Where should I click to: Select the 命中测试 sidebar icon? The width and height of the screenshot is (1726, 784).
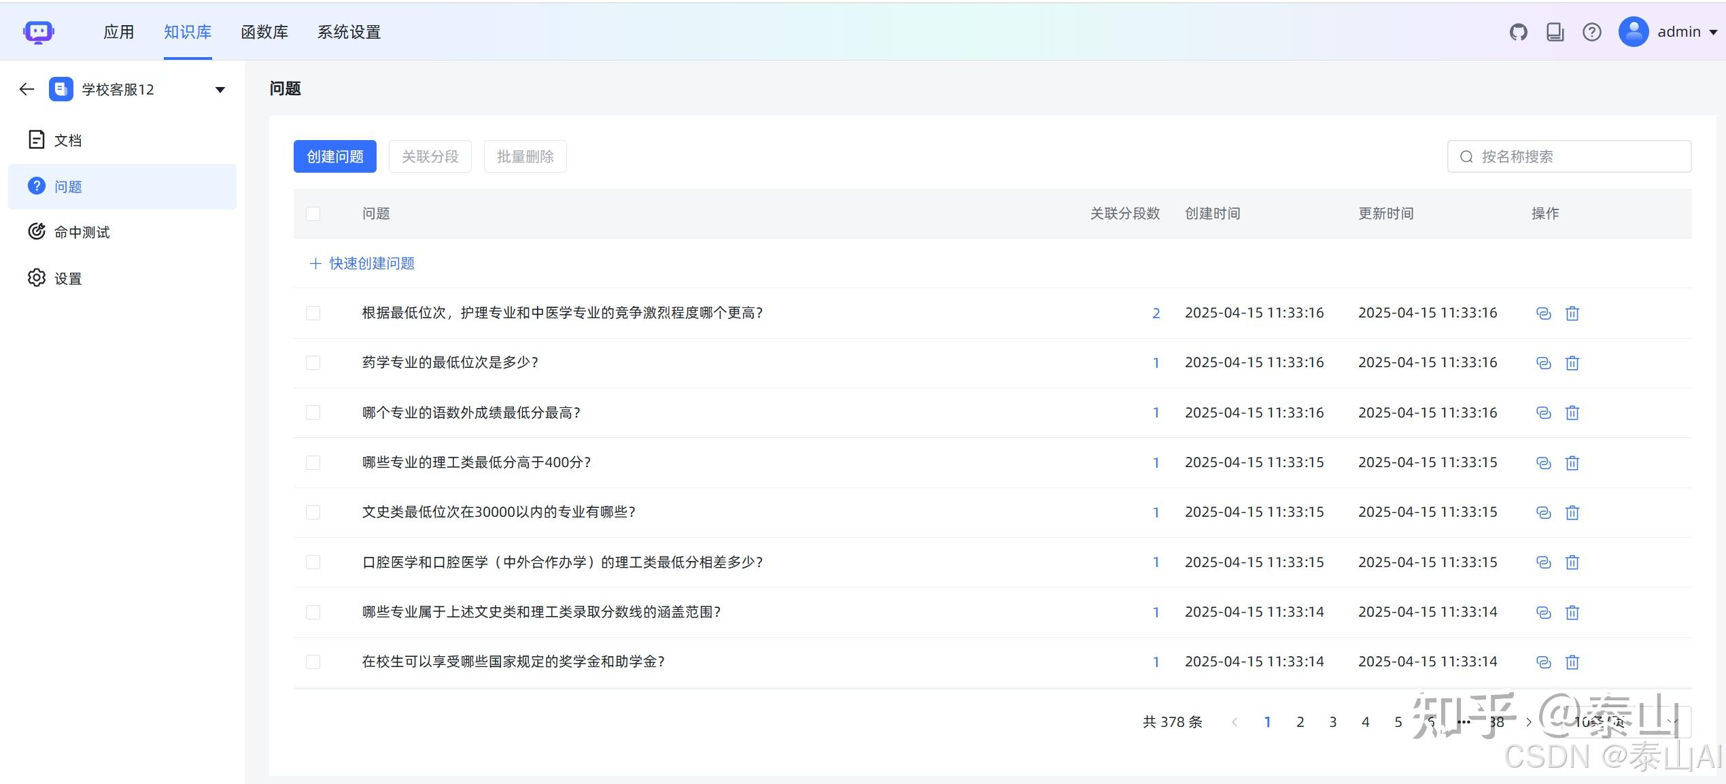[36, 232]
